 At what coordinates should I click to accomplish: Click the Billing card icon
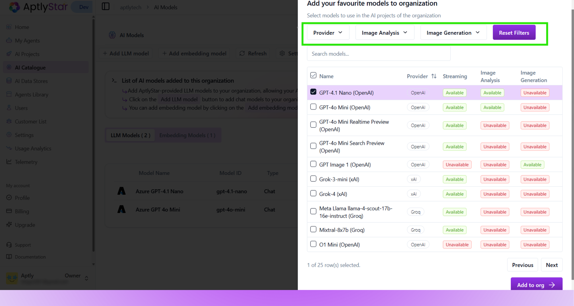pyautogui.click(x=9, y=211)
